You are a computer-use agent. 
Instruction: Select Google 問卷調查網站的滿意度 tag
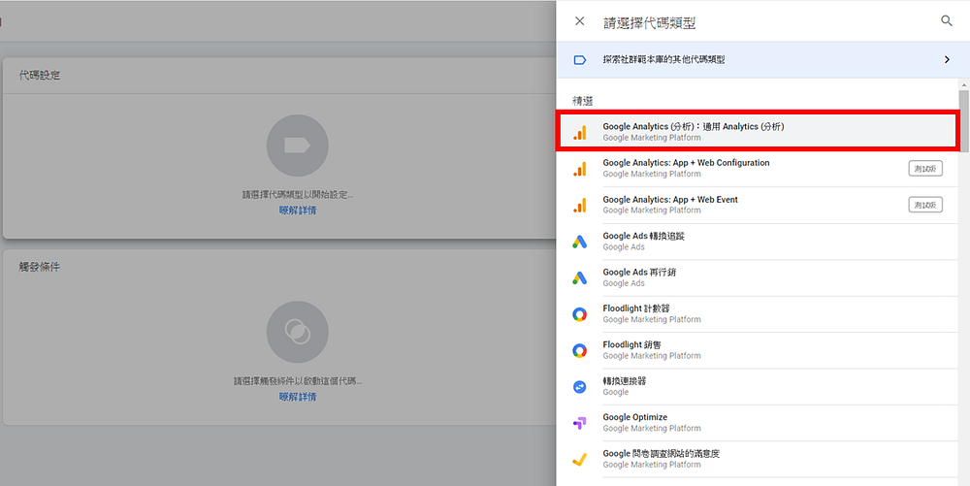point(759,459)
